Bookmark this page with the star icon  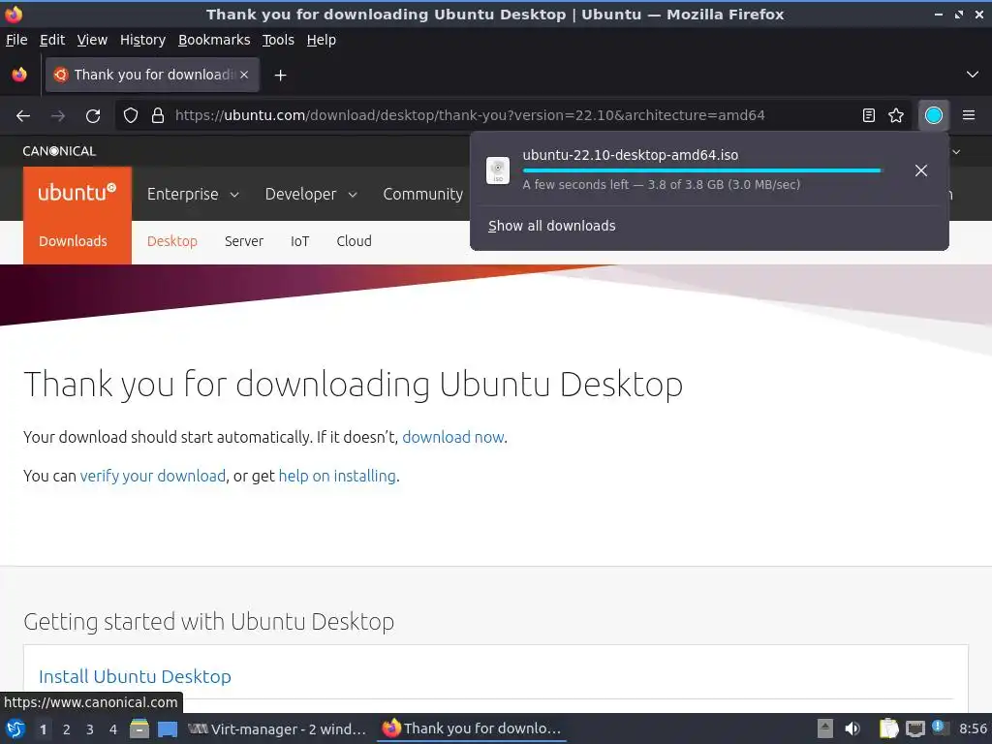pos(896,115)
